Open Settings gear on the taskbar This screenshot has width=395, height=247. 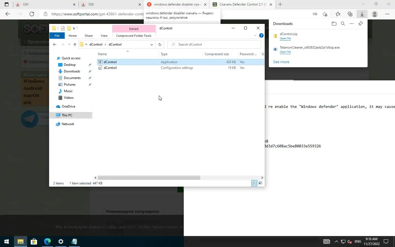(x=61, y=242)
